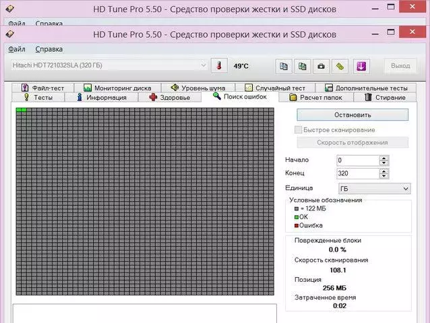Open the Файл menu in front window
Viewport: 430px width, 323px height.
pos(17,49)
